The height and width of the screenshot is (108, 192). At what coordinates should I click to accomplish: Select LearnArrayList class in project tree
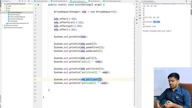tap(15, 15)
